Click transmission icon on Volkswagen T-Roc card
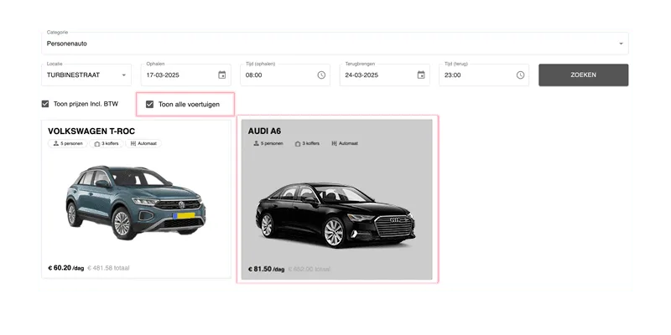 [133, 143]
